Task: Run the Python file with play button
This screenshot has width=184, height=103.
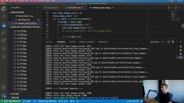Action: click(169, 8)
